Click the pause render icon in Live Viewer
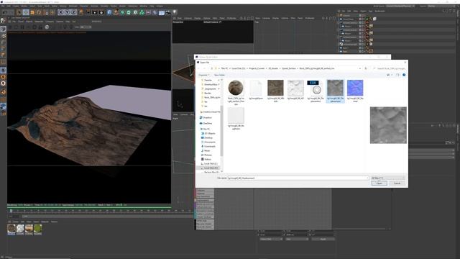Image resolution: width=460 pixels, height=259 pixels. click(x=22, y=27)
